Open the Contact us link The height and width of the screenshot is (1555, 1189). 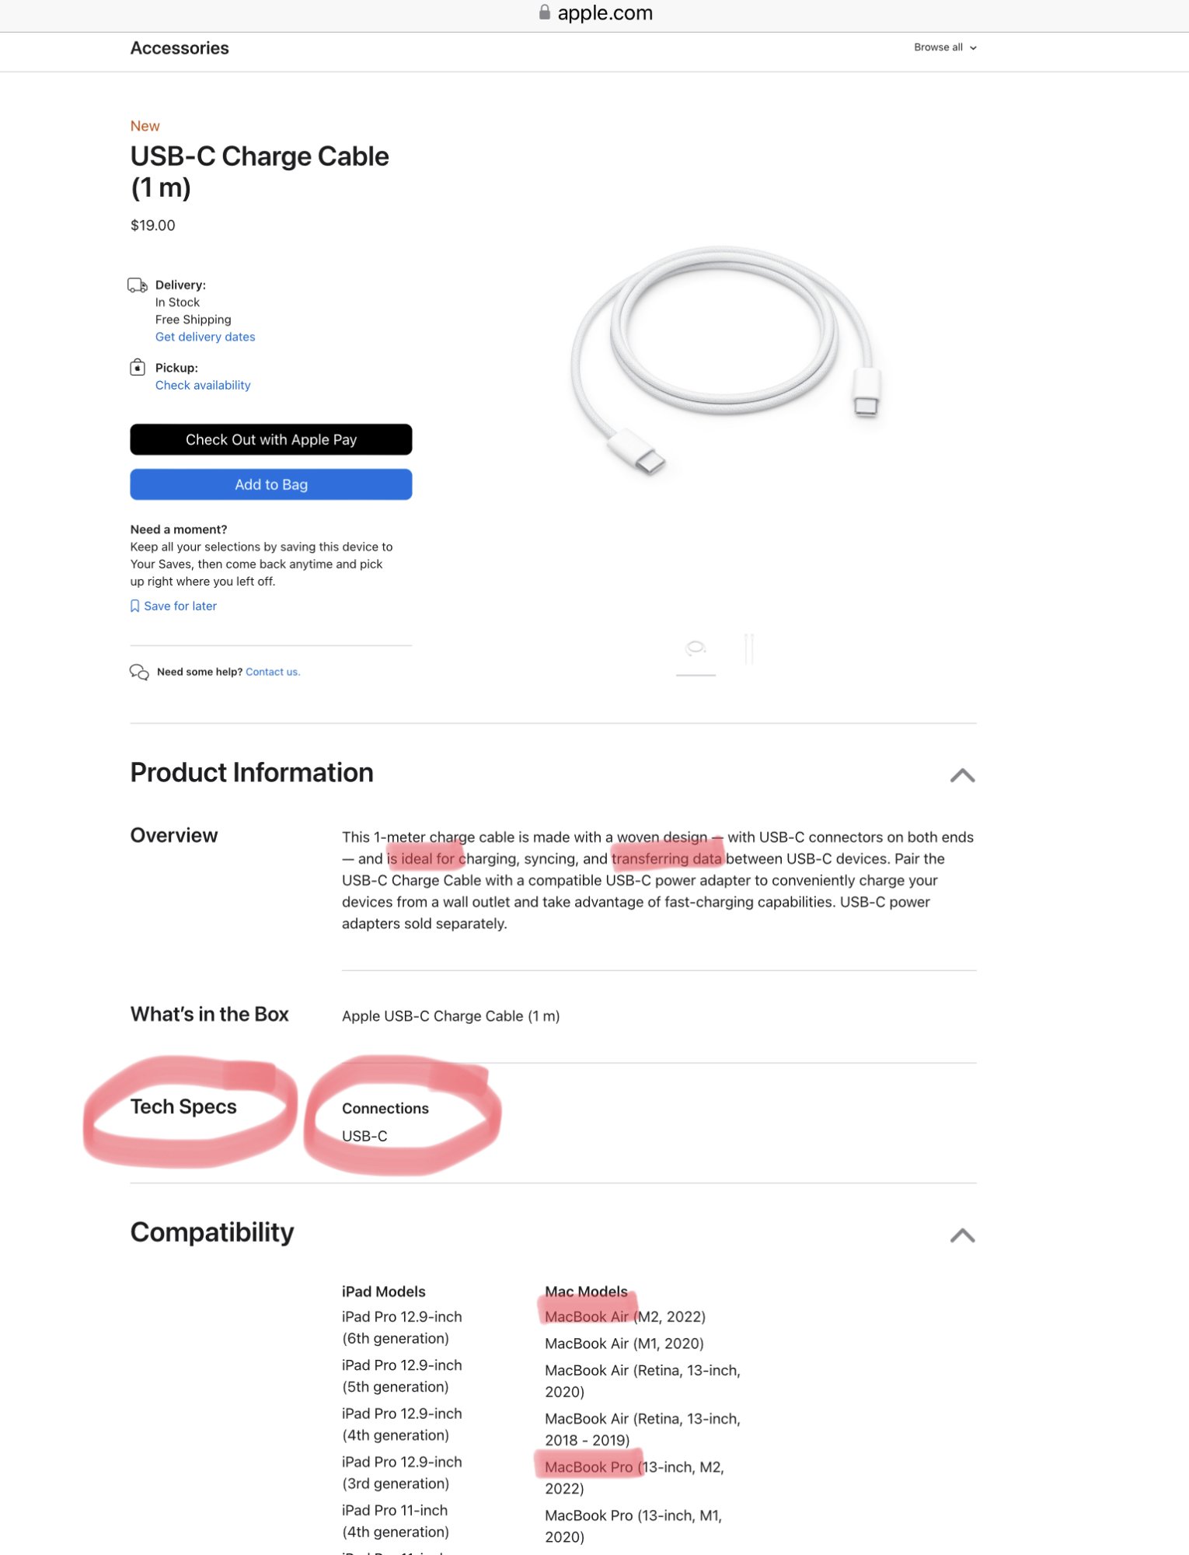tap(273, 672)
